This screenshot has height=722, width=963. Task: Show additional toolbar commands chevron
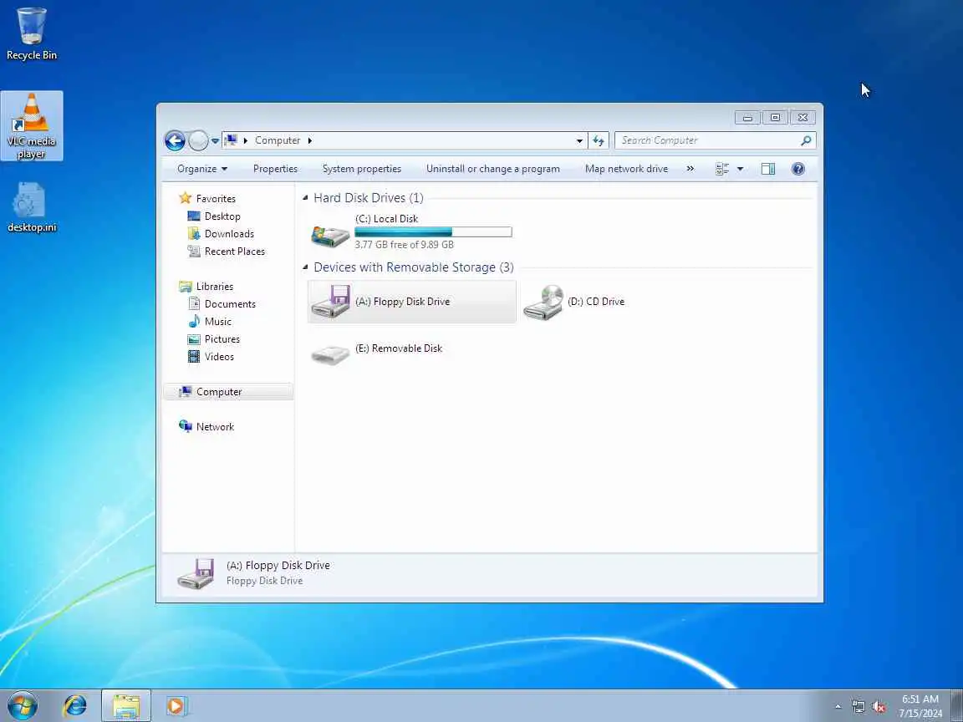click(690, 169)
